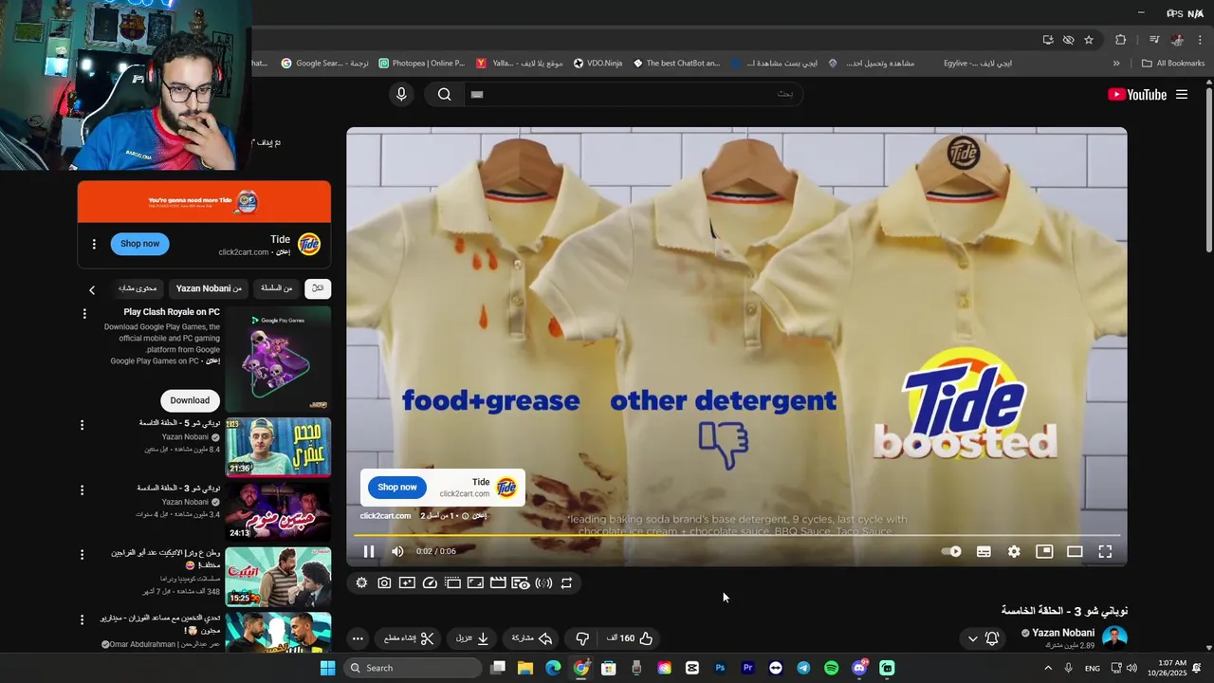Viewport: 1214px width, 683px height.
Task: Mute the video player volume
Action: pos(397,551)
